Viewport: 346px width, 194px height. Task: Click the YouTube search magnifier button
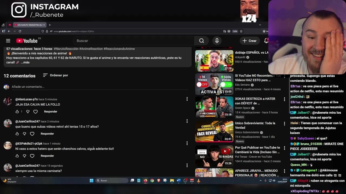pyautogui.click(x=201, y=41)
